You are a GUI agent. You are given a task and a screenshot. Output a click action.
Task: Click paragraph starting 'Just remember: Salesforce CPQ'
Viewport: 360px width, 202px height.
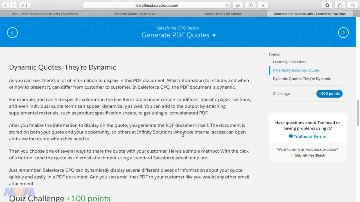(x=129, y=177)
